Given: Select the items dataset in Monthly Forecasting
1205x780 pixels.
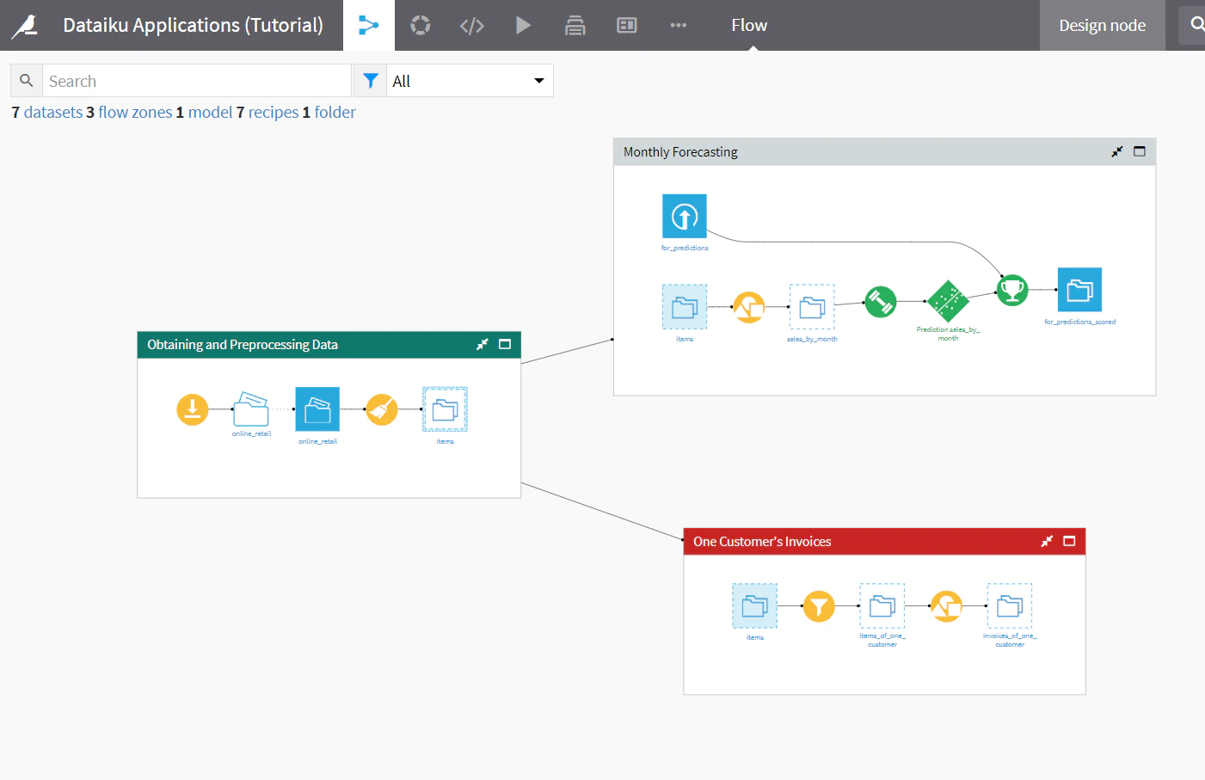Looking at the screenshot, I should tap(685, 307).
